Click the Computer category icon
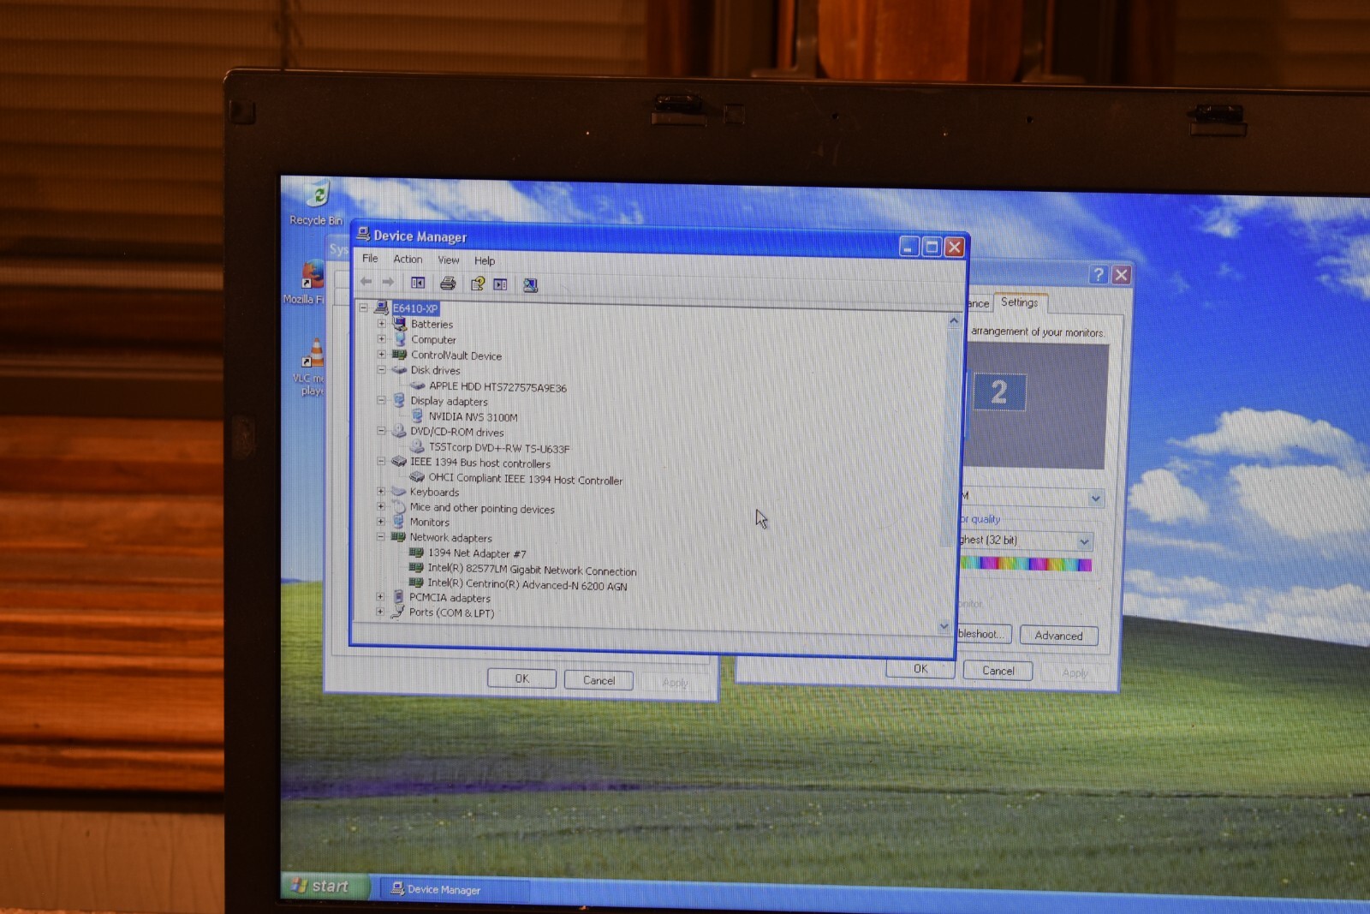Screen dimensions: 1370x914 (400, 338)
